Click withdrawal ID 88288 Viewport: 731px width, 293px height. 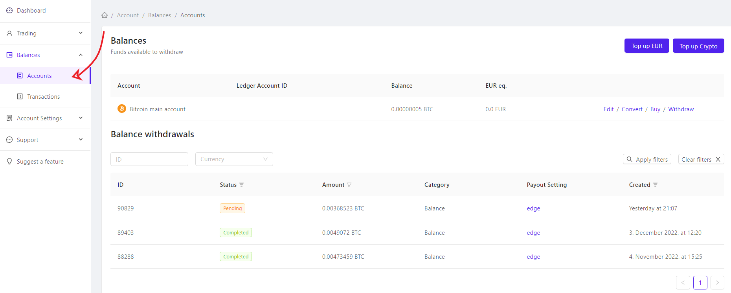126,257
